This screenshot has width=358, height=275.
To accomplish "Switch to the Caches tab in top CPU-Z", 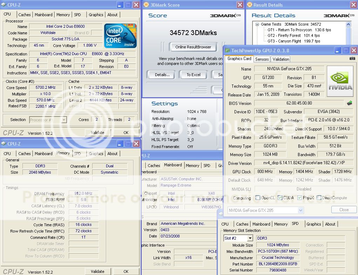I will 25,15.
